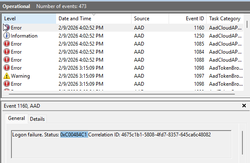The image size is (250, 163).
Task: Click the Error icon for event 1160
Action: [x=7, y=27]
